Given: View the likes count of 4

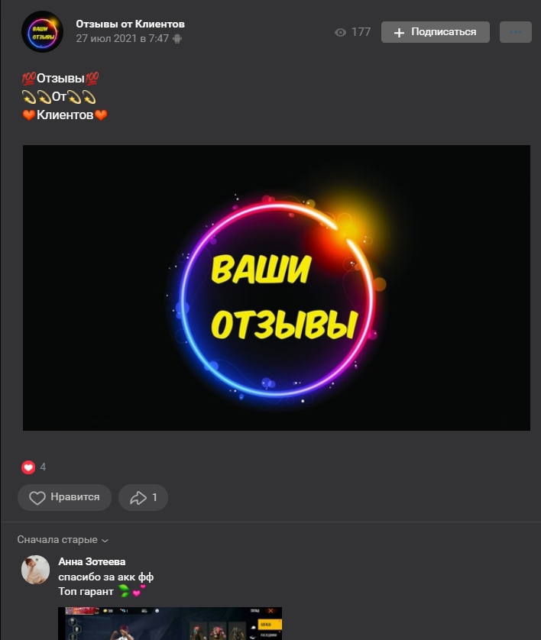Looking at the screenshot, I should [x=43, y=467].
